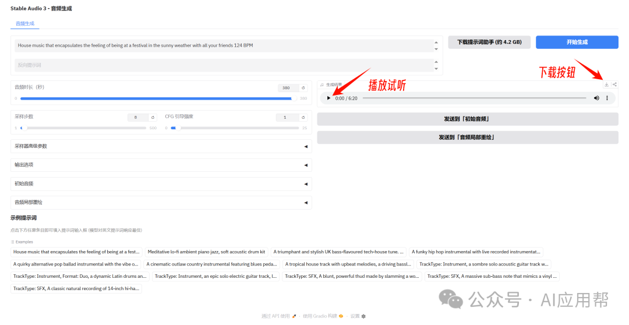Click 发送到「初始音频」 button
The width and height of the screenshot is (629, 325).
point(467,119)
